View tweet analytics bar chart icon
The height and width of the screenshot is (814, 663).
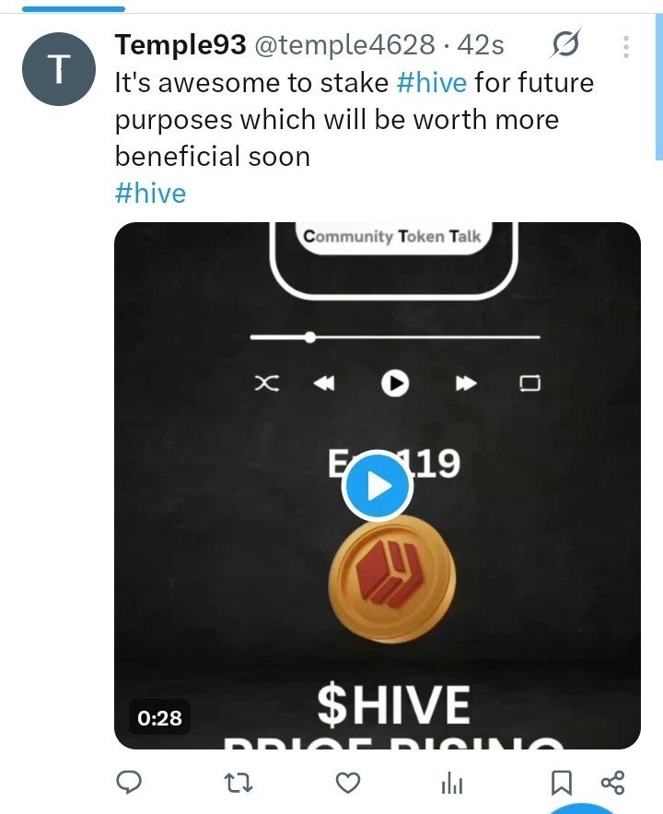452,783
